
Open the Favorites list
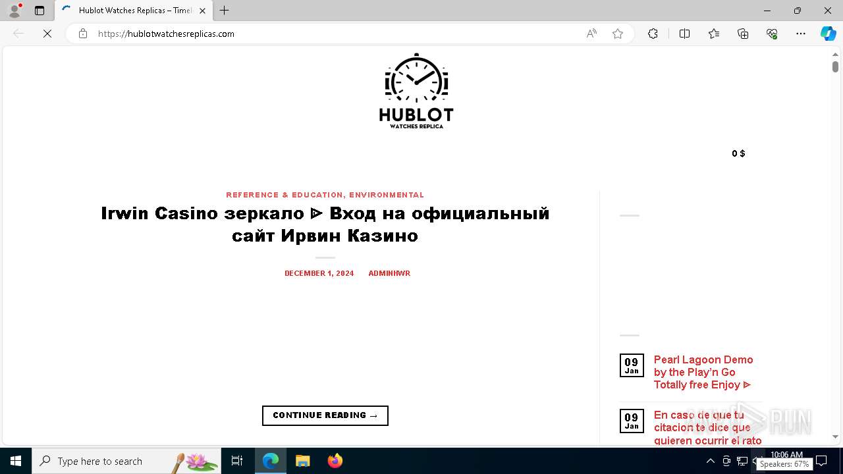click(714, 34)
